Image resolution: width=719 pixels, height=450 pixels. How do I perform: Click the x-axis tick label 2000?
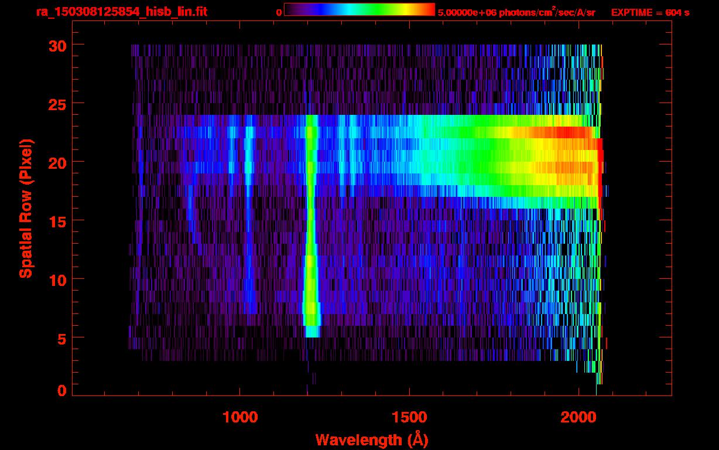coord(579,418)
